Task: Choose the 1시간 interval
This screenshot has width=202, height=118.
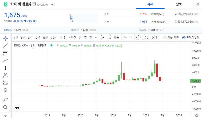Action: (x=63, y=38)
